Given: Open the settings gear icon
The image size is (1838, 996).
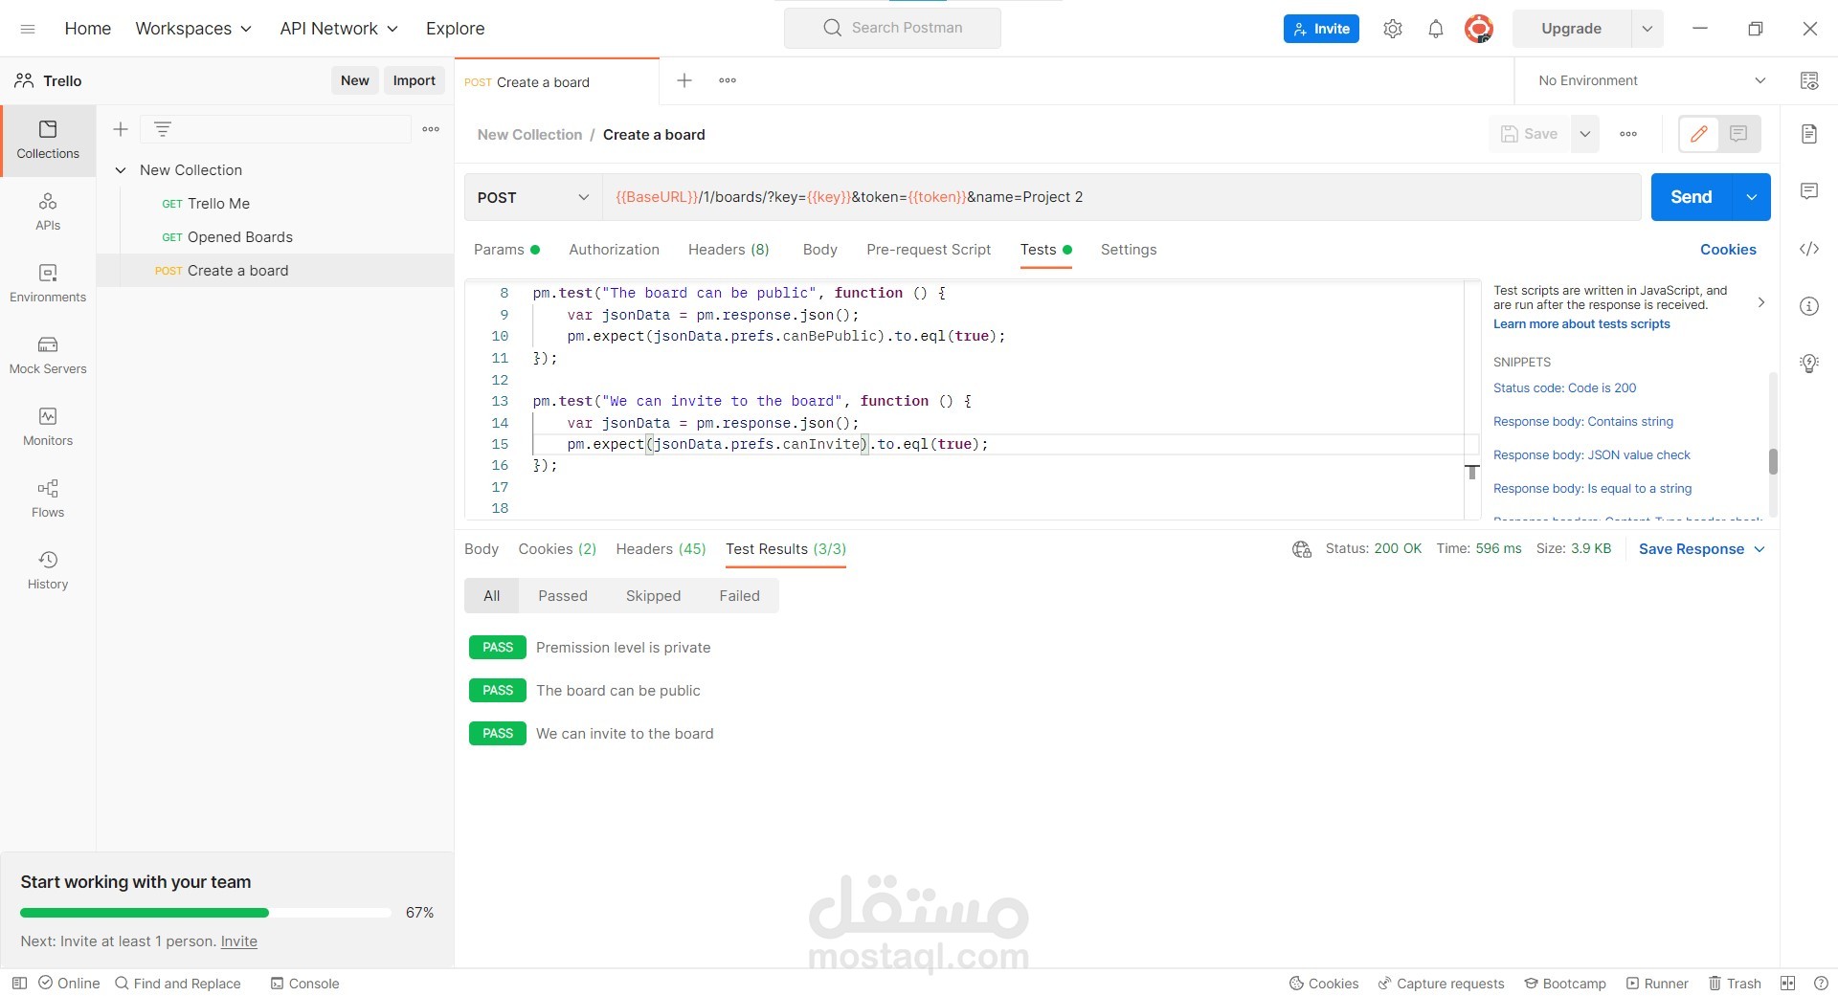Looking at the screenshot, I should [1393, 29].
